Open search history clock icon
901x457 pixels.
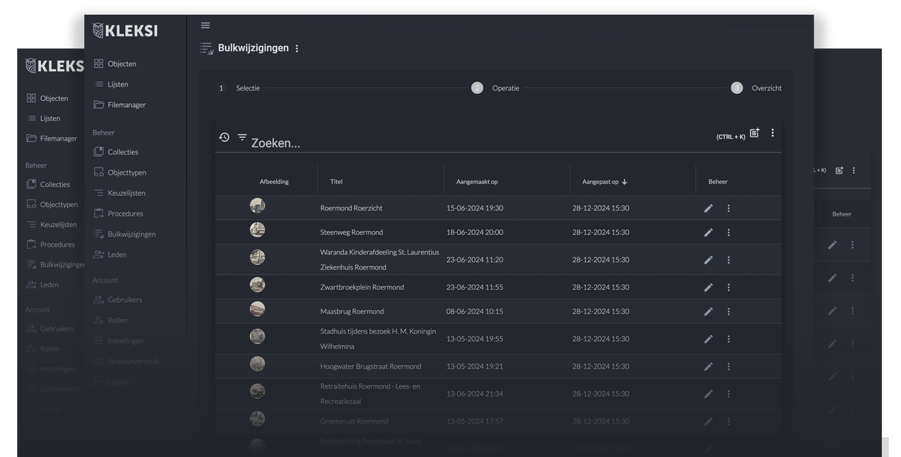pyautogui.click(x=224, y=137)
